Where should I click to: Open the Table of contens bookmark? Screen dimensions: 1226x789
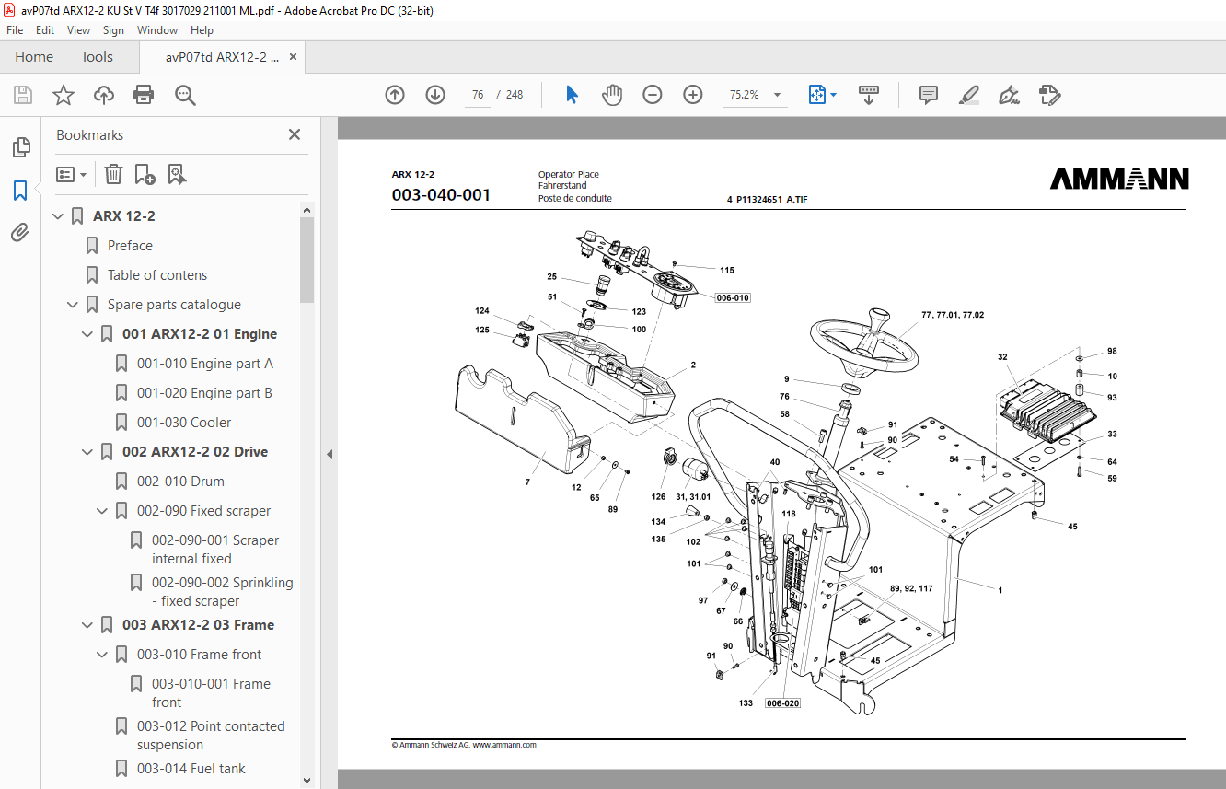point(157,275)
